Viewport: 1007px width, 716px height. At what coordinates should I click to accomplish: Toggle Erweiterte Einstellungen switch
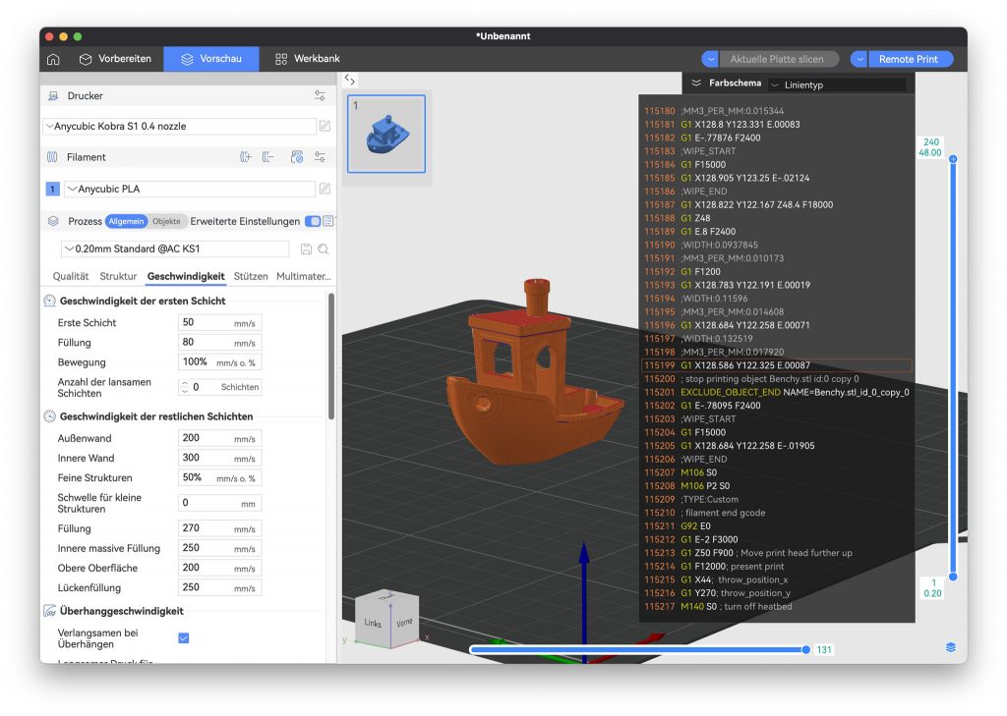[313, 222]
